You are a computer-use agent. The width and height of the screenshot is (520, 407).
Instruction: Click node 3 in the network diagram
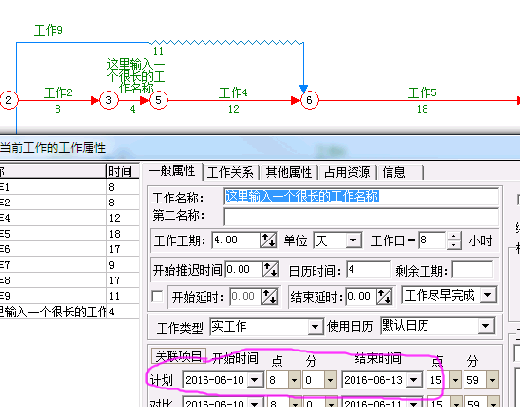click(x=109, y=100)
